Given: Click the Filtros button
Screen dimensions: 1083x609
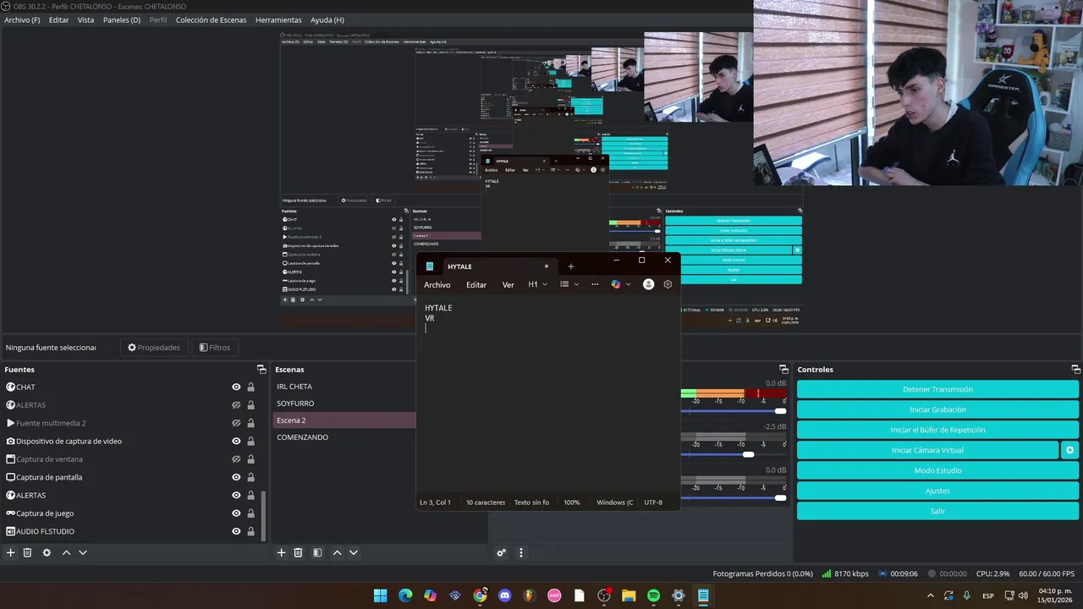Looking at the screenshot, I should (x=214, y=347).
